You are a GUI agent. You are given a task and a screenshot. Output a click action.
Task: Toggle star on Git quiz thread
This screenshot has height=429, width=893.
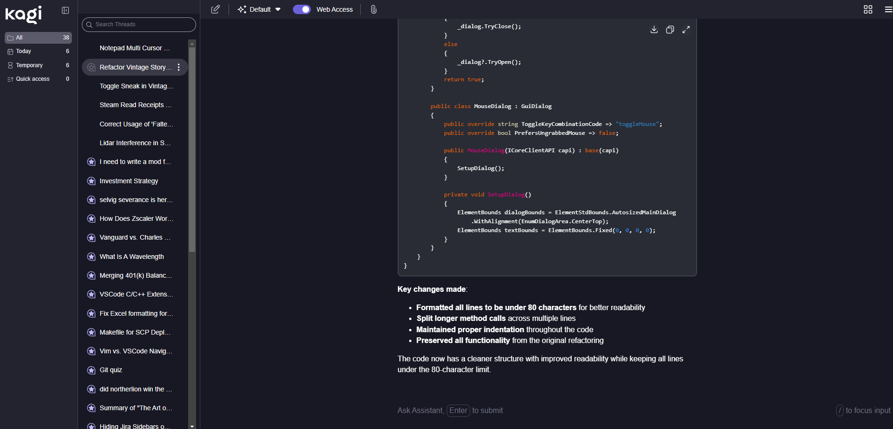tap(91, 370)
